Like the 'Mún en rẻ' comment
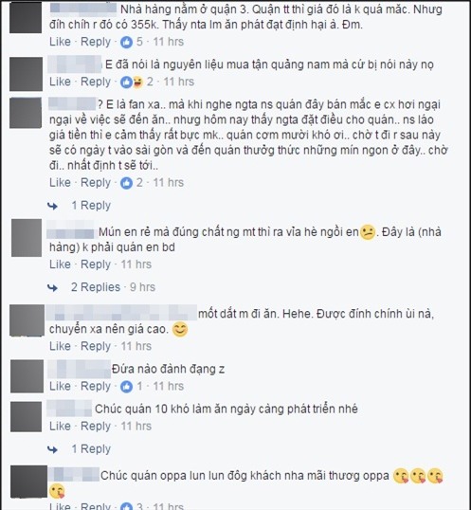The height and width of the screenshot is (510, 471). click(60, 264)
